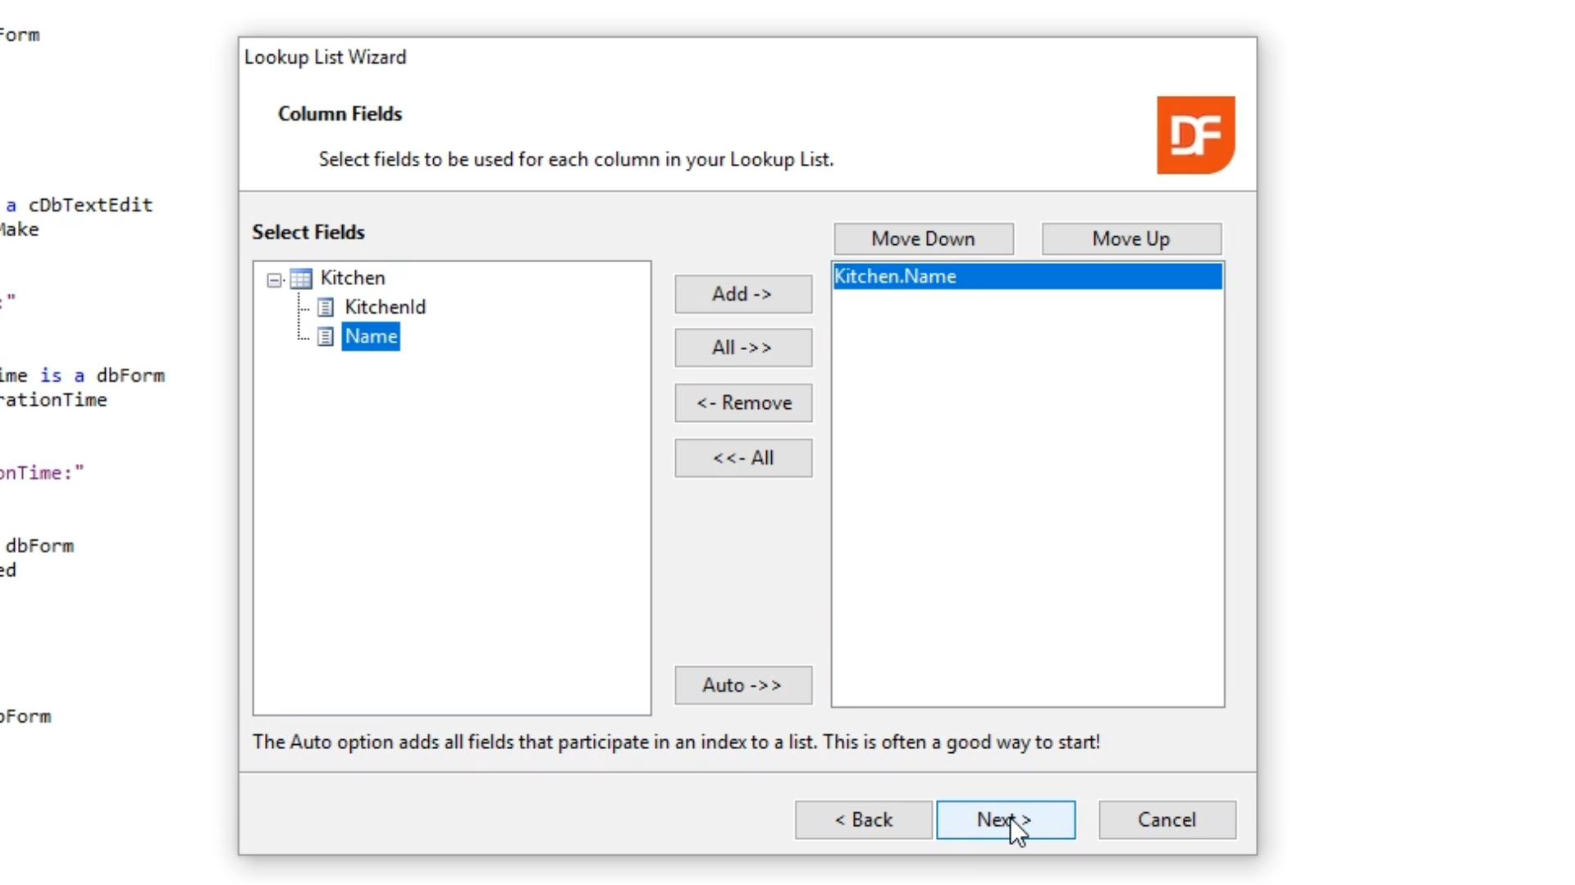Collapse the Kitchen tree node
1575x885 pixels.
pyautogui.click(x=275, y=280)
